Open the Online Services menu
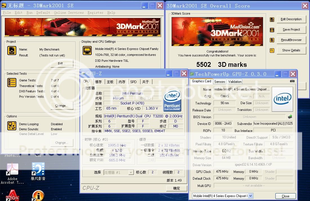 [x=69, y=13]
